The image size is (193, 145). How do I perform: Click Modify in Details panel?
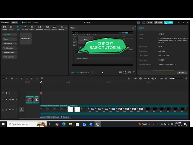tap(182, 73)
